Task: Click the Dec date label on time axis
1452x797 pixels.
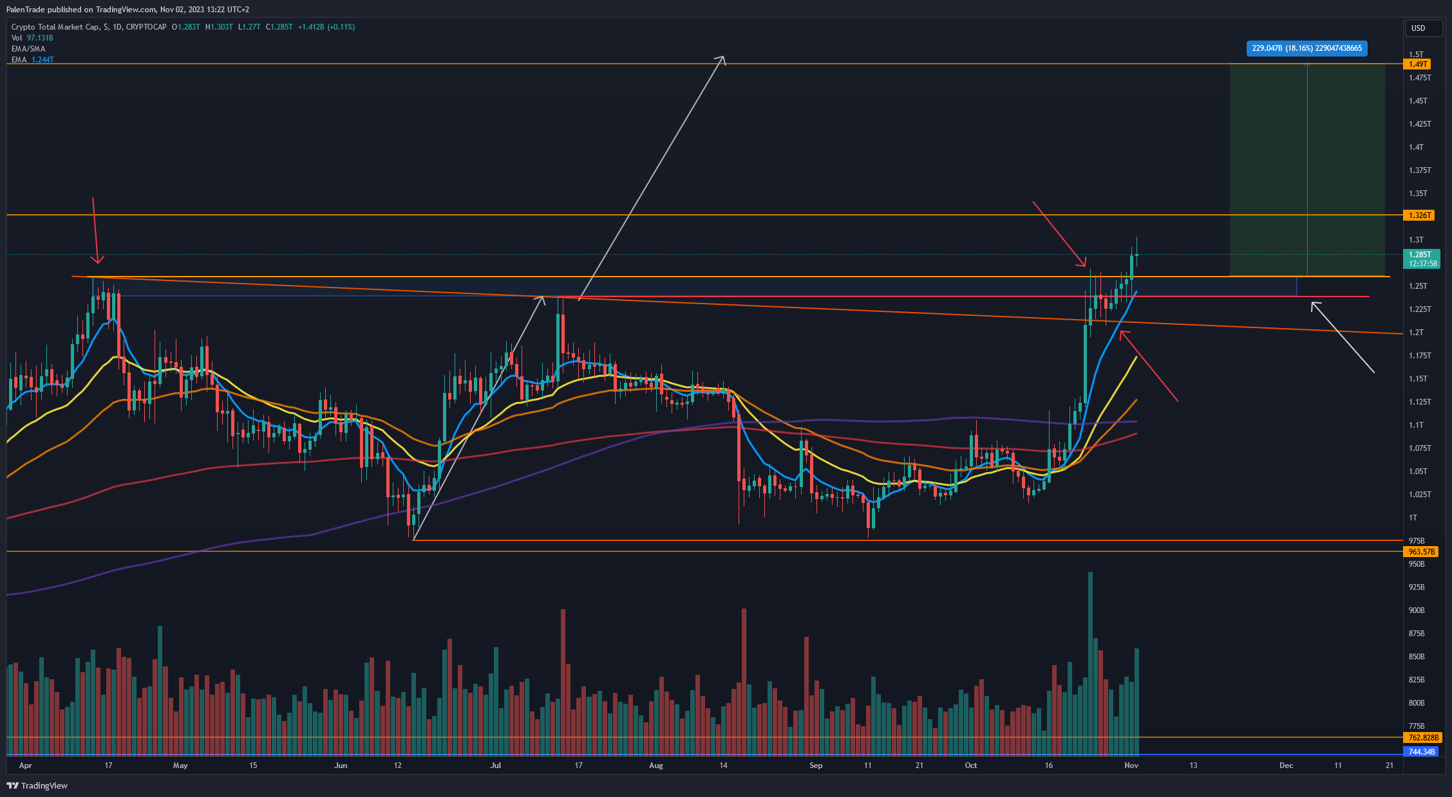Action: point(1287,765)
